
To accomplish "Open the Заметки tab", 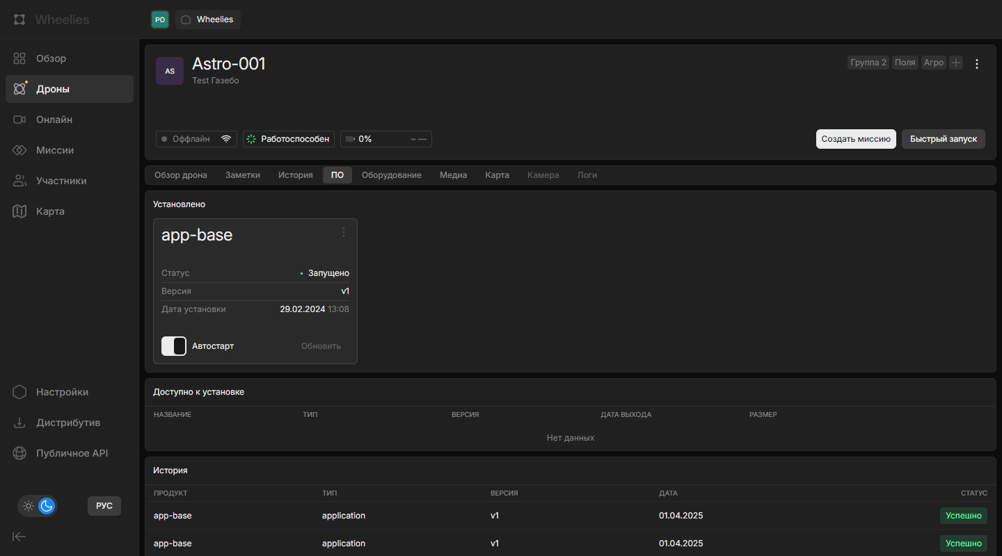I will (x=243, y=175).
